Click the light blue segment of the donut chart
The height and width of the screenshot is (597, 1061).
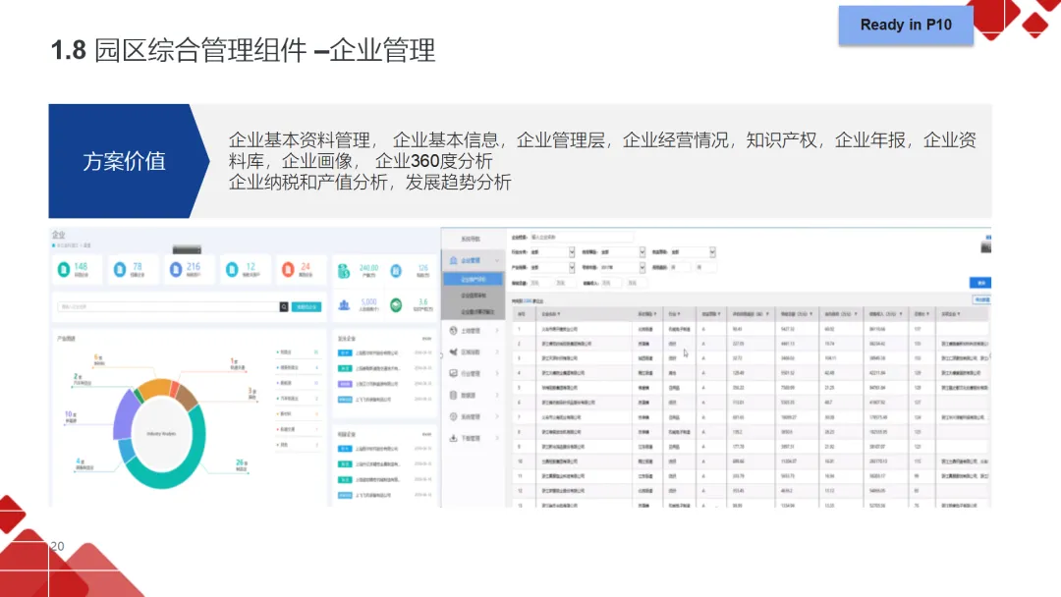[x=127, y=450]
